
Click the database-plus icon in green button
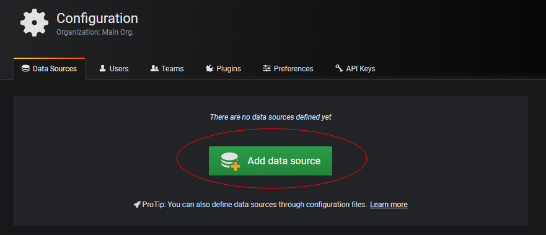[x=230, y=161]
